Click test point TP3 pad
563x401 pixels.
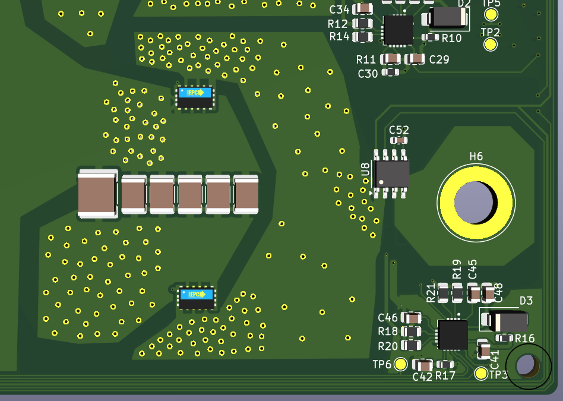click(482, 374)
